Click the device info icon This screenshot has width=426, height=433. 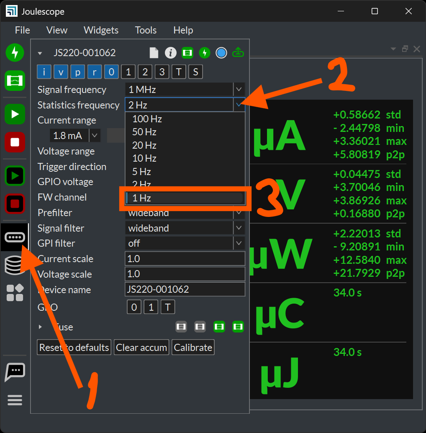(170, 53)
